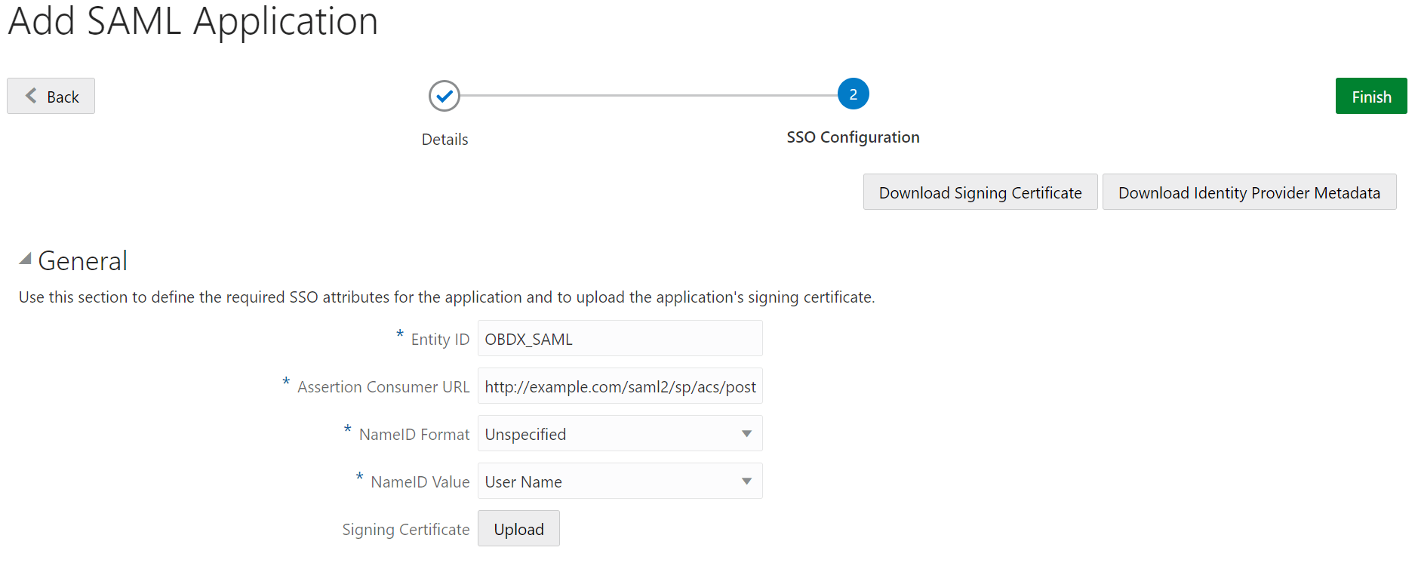Viewport: 1418px width, 569px height.
Task: Click the step 2 circle indicator
Action: coord(853,94)
